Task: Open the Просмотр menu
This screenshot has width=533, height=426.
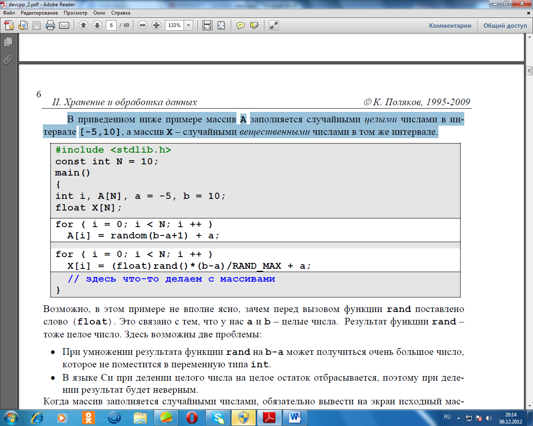Action: pyautogui.click(x=75, y=13)
